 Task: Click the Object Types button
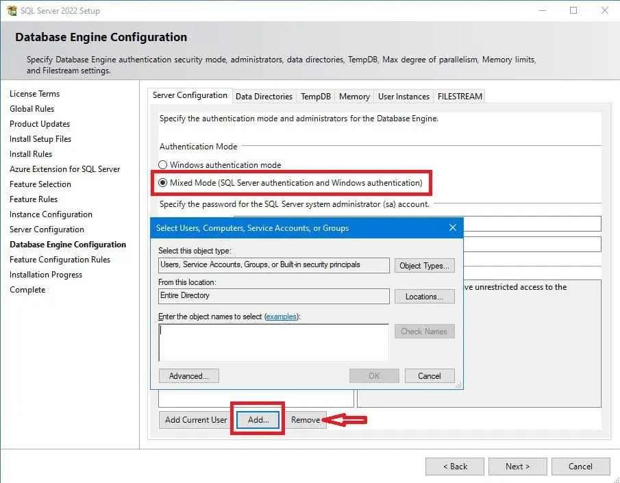tap(425, 265)
